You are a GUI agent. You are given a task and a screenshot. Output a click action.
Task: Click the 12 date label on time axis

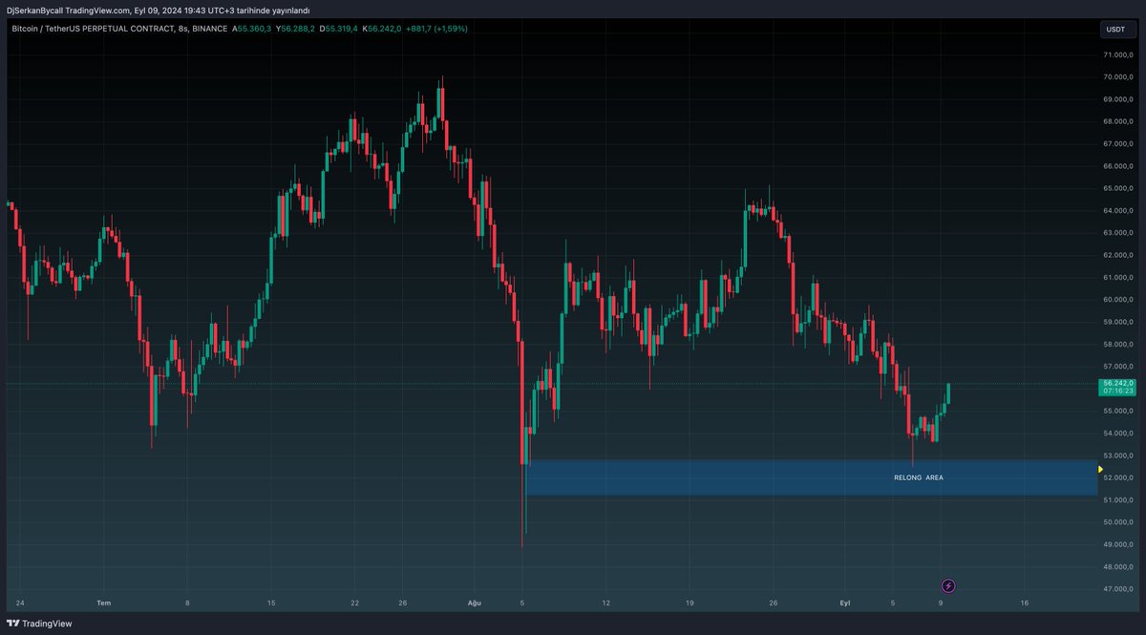[605, 603]
